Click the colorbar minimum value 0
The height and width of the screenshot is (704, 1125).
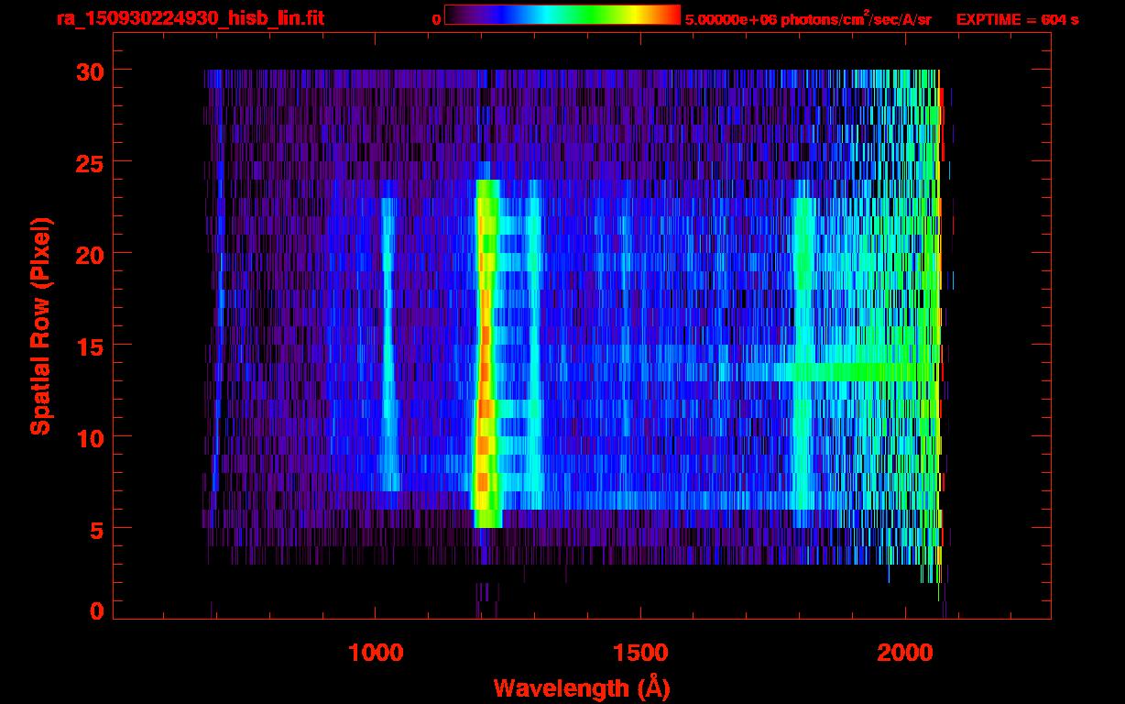tap(436, 19)
